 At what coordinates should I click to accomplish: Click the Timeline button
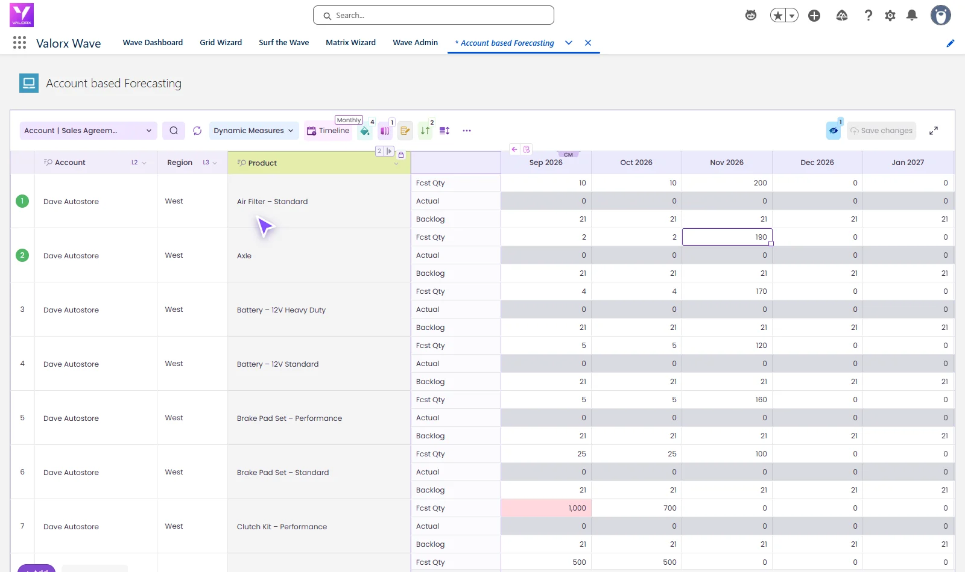click(x=328, y=131)
